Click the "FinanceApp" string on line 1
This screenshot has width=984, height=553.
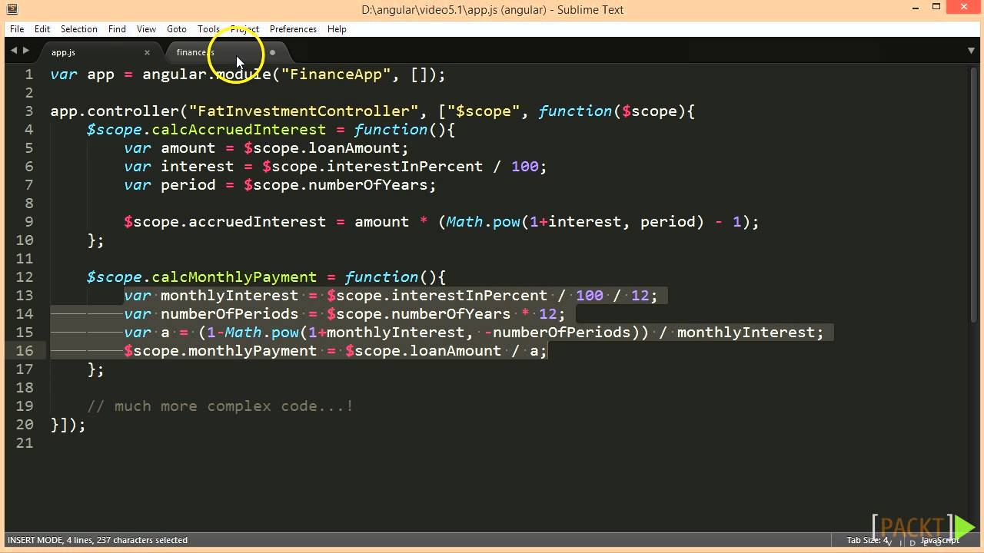point(336,75)
